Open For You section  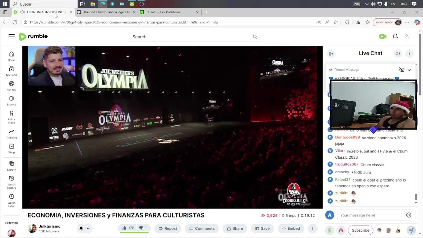pos(12,86)
